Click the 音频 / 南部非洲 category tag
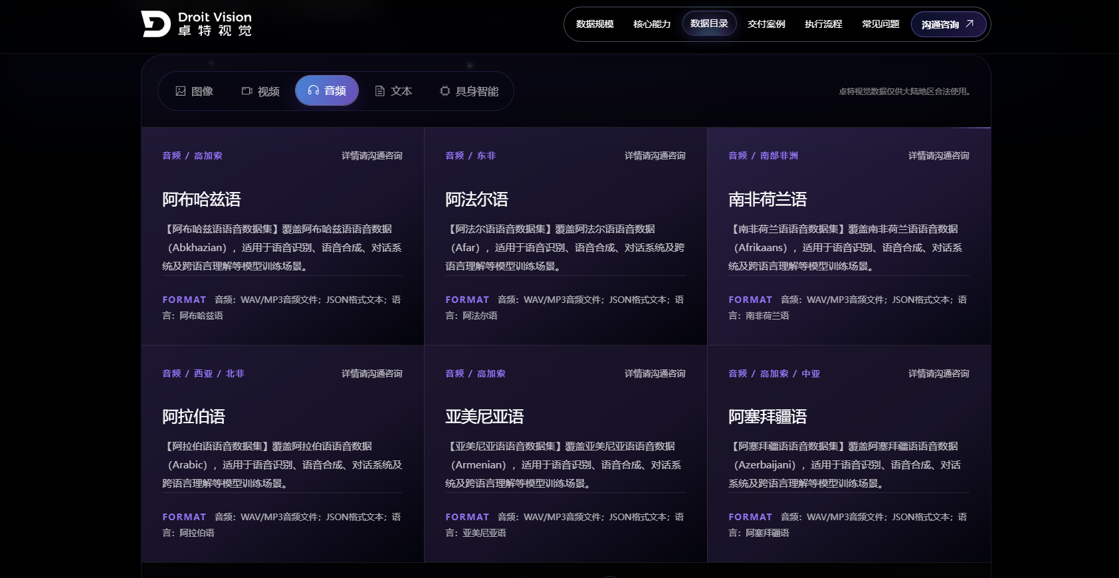Image resolution: width=1119 pixels, height=578 pixels. point(763,155)
